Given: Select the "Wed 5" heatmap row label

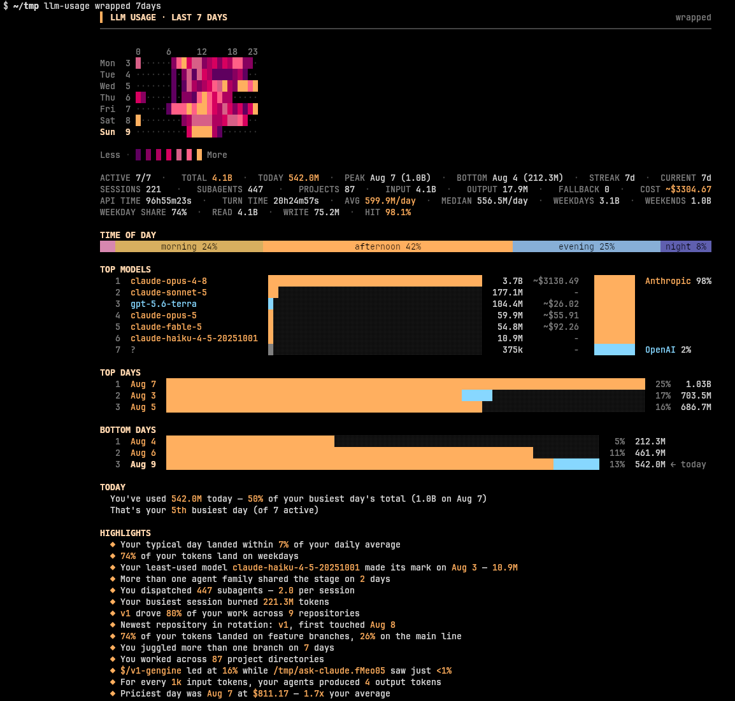Looking at the screenshot, I should 115,86.
